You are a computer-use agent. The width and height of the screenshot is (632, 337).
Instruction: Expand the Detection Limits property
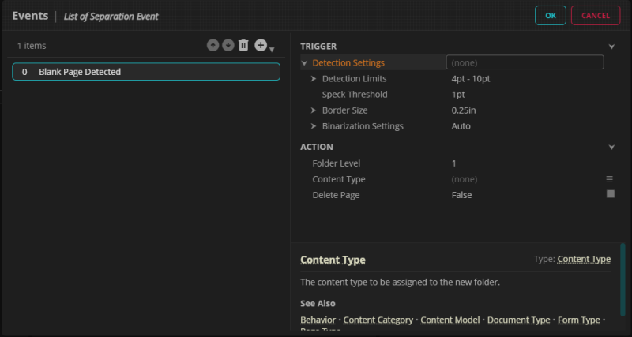point(314,79)
